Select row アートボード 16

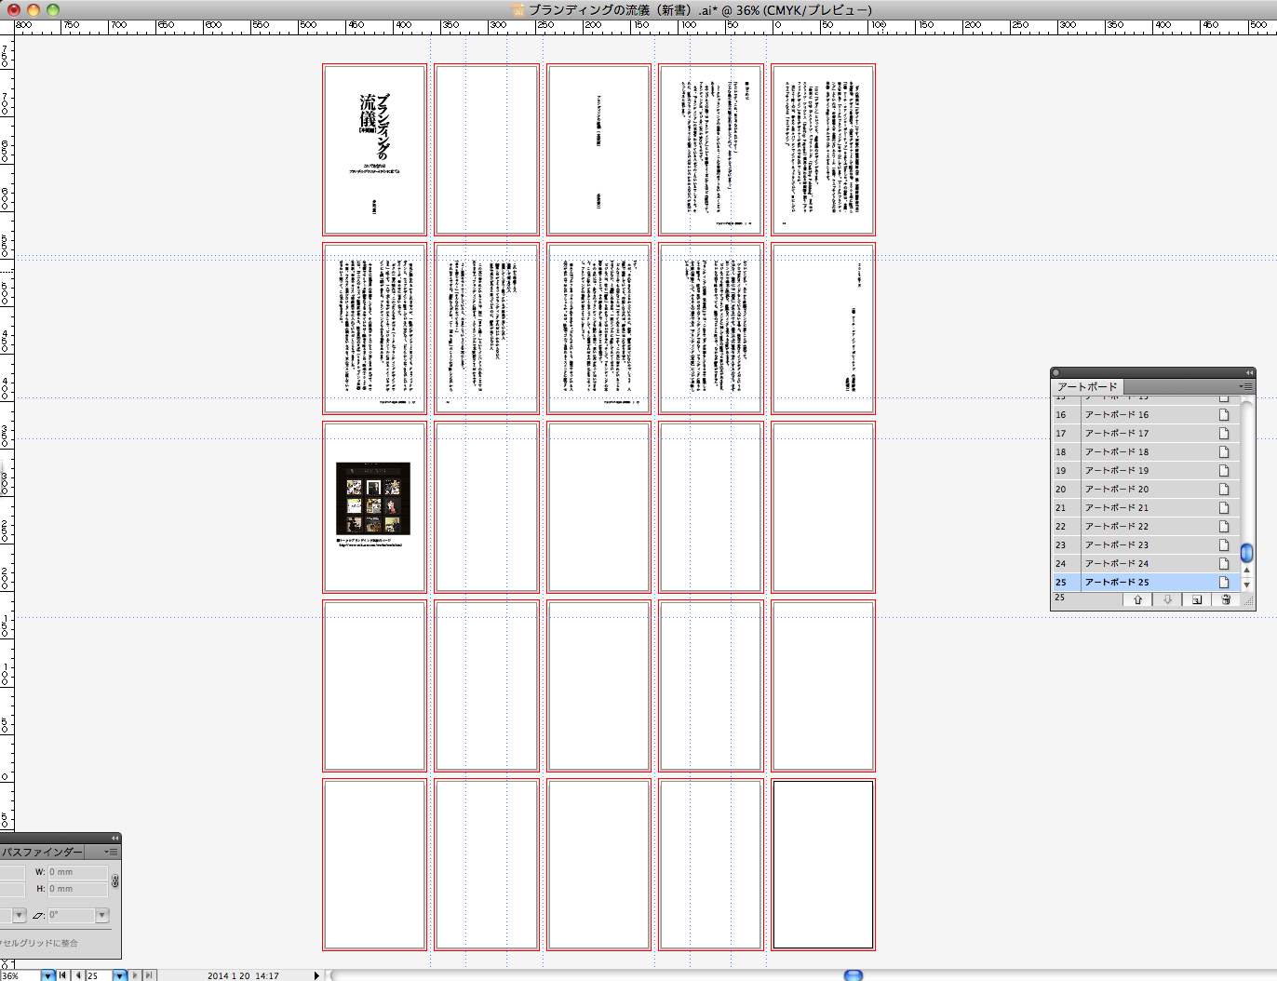point(1147,414)
